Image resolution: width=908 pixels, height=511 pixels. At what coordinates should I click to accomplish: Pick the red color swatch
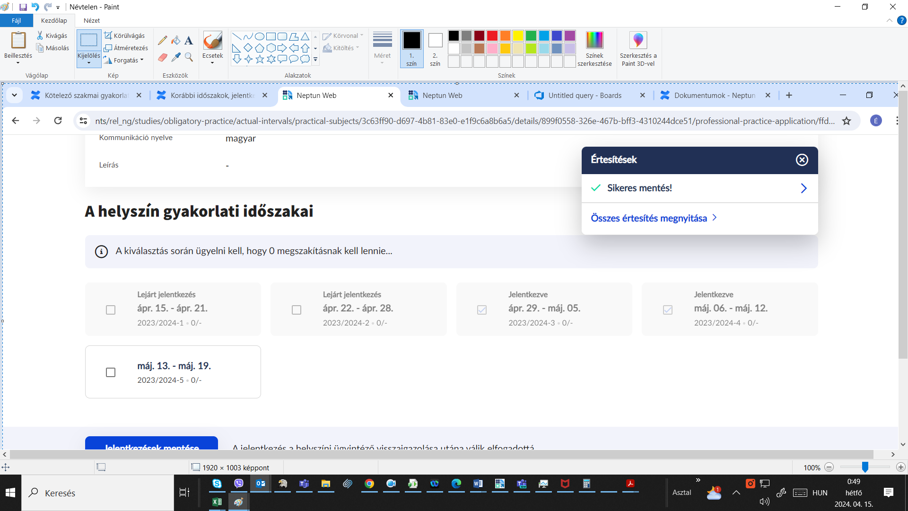492,36
